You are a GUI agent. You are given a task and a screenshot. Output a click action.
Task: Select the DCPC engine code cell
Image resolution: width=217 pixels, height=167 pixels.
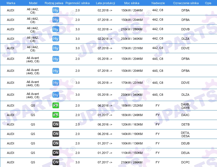[185, 162]
